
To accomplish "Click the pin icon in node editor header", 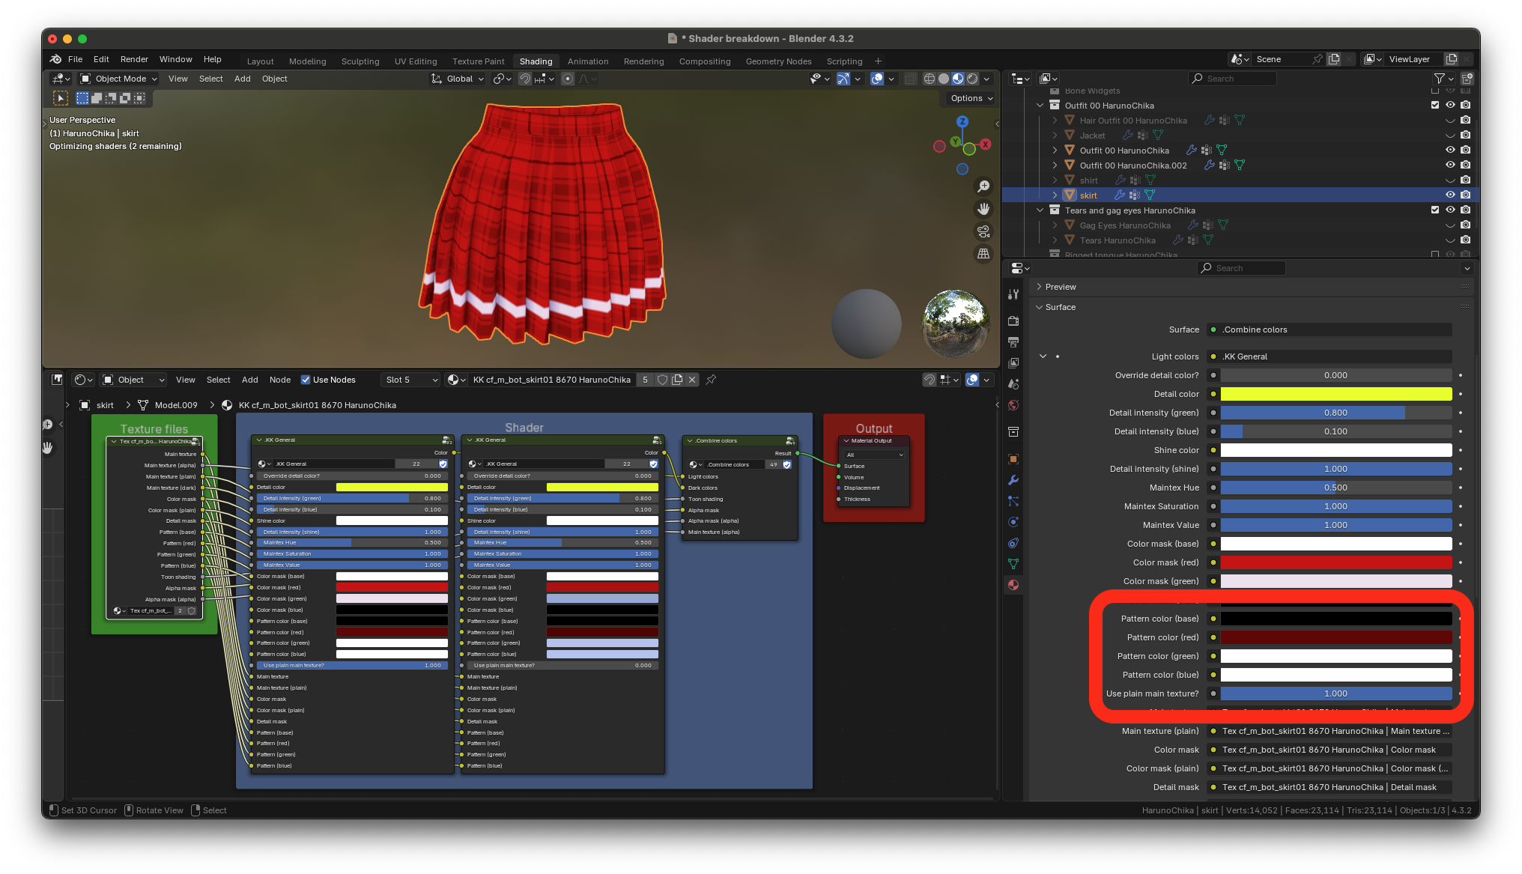I will (x=711, y=380).
